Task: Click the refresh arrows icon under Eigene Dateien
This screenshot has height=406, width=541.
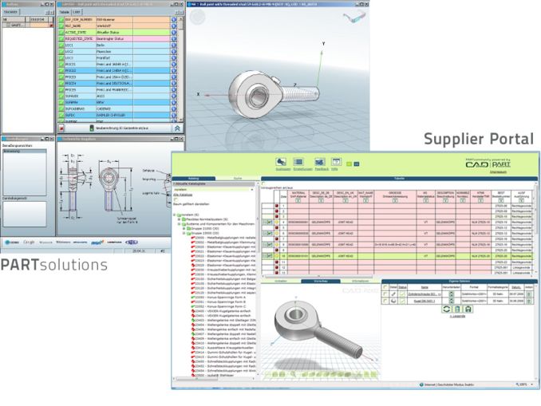Action: pyautogui.click(x=446, y=309)
